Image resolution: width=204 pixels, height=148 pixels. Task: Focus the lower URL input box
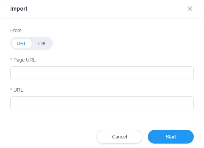(102, 103)
